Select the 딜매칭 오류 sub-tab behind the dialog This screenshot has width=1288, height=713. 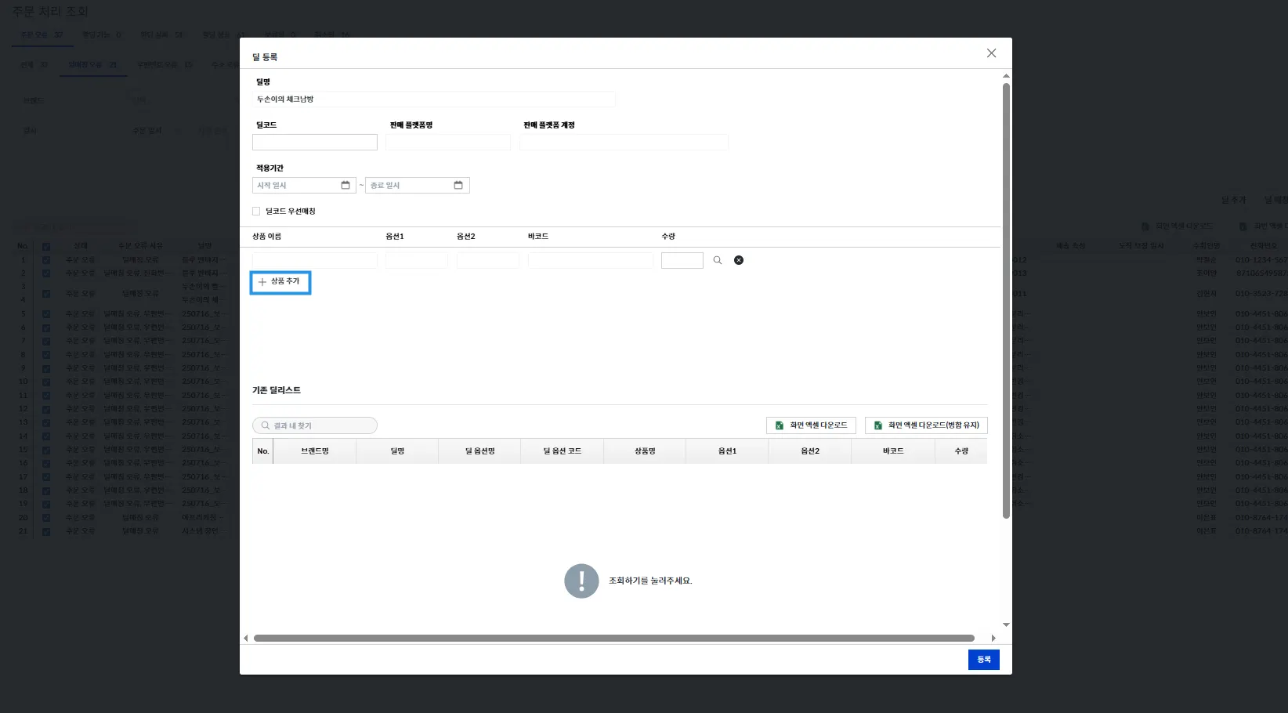92,65
